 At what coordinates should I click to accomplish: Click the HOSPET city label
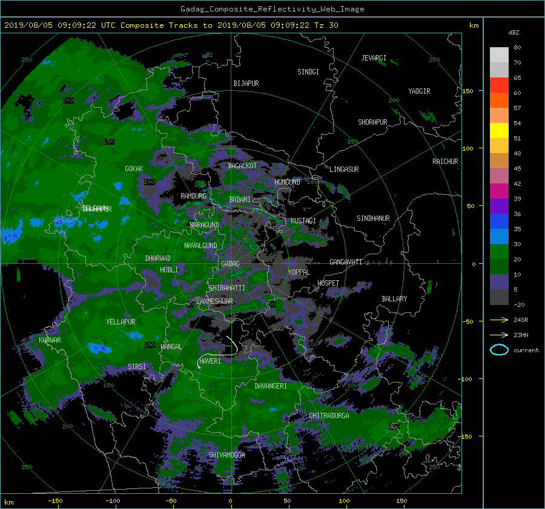[x=328, y=283]
